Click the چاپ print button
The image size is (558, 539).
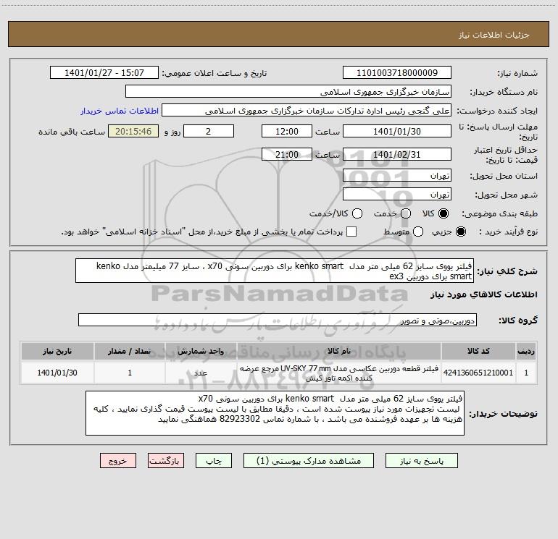pos(214,461)
